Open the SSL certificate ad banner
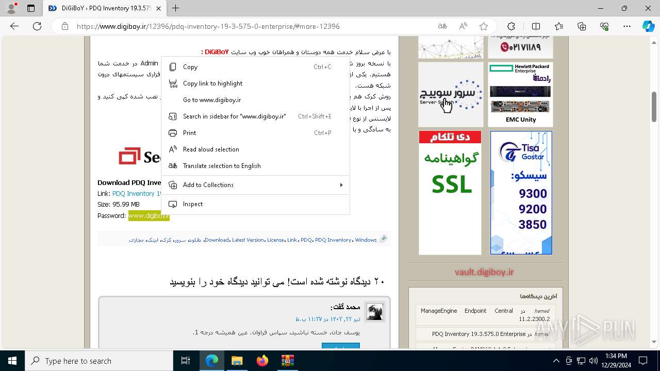Screen dimensions: 660x371 (450, 193)
